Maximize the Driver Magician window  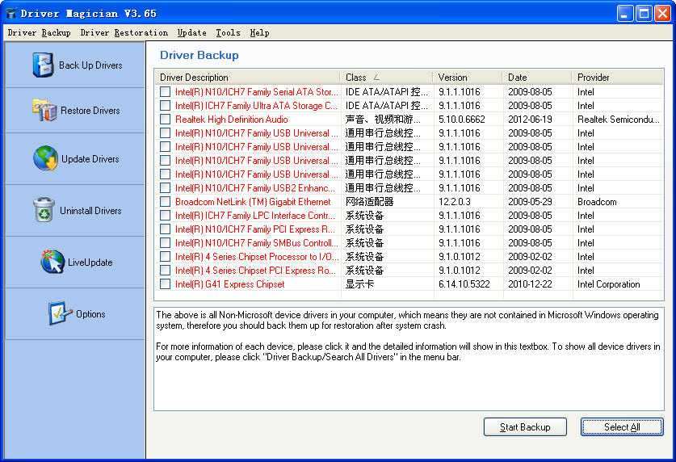coord(644,14)
